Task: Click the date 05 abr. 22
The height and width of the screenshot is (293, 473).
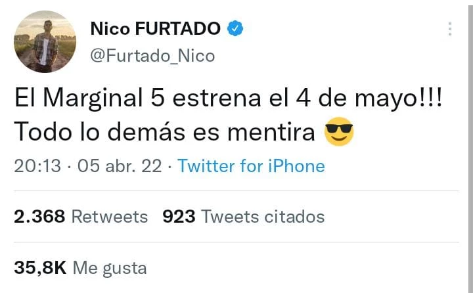Action: tap(119, 166)
